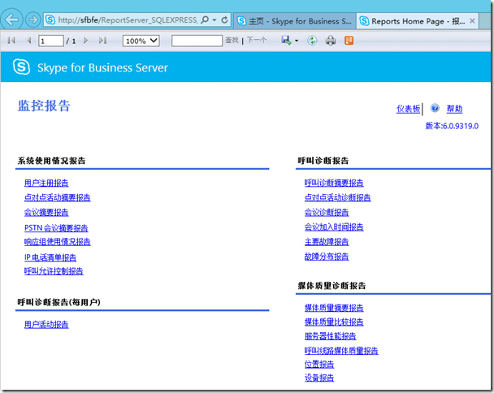Click the 查找 find button

232,40
